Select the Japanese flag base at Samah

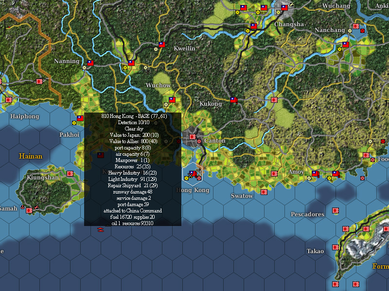(x=29, y=210)
